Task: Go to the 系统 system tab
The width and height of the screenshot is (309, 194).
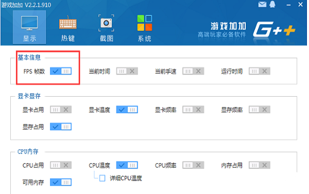Action: (144, 28)
